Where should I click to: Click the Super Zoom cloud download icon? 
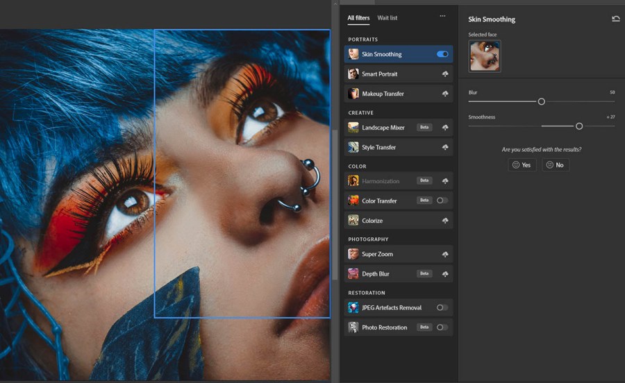pos(444,255)
